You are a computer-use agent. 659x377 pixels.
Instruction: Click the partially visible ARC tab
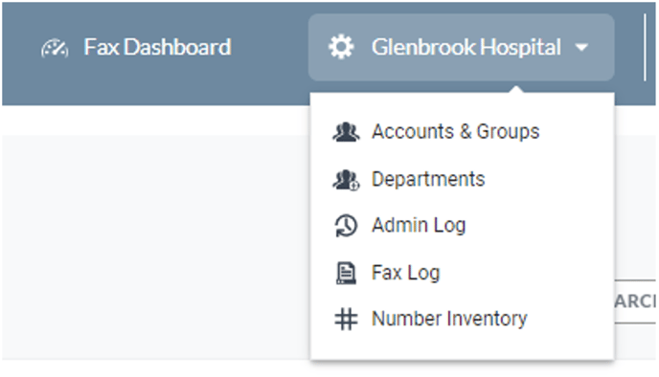coord(635,301)
